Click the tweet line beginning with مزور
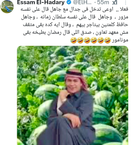The width and height of the screenshot is (131, 145). pyautogui.click(x=75, y=17)
